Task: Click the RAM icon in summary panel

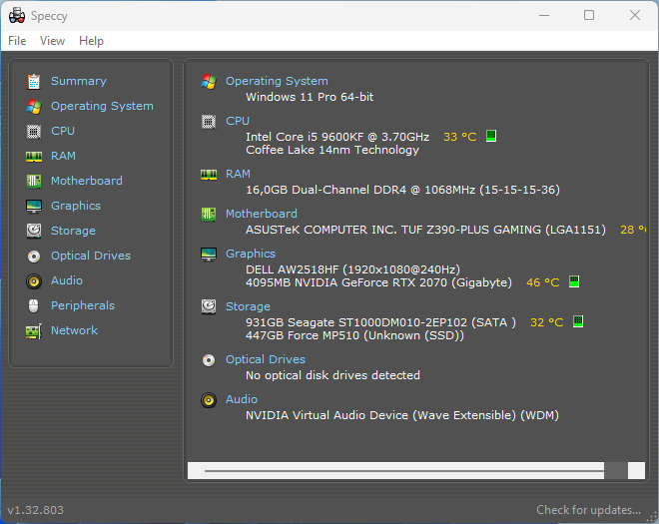Action: 209,175
